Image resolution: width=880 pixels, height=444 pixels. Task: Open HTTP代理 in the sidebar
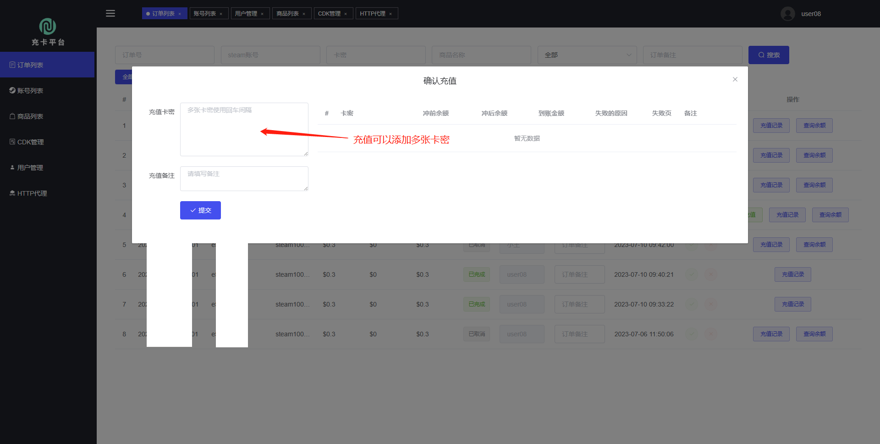pos(47,193)
